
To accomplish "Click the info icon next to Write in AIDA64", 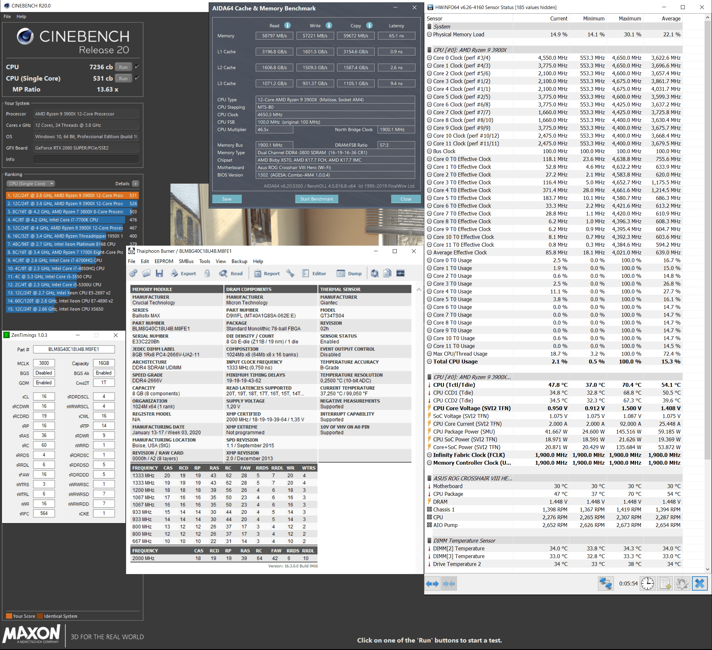I will click(329, 25).
